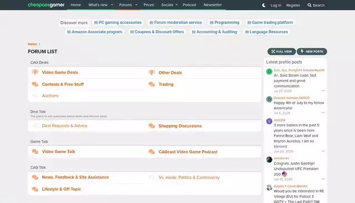Expand the Socials dropdown arrow
Image resolution: width=355 pixels, height=203 pixels.
click(x=176, y=5)
